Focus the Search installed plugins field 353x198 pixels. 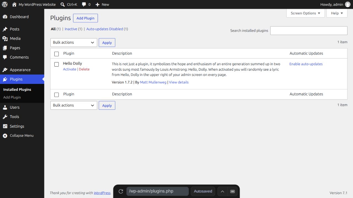tap(309, 31)
